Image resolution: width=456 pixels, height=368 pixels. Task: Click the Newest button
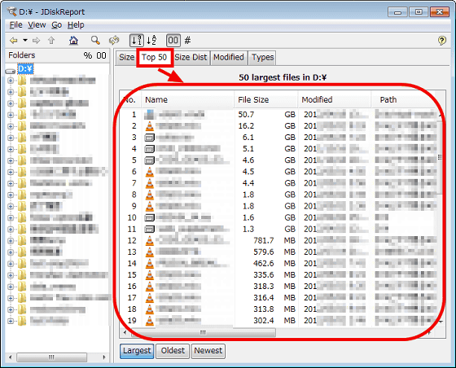[208, 351]
